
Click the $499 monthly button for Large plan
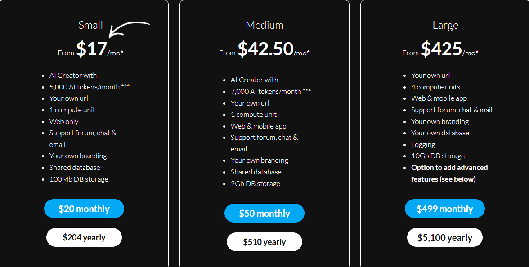pyautogui.click(x=444, y=208)
